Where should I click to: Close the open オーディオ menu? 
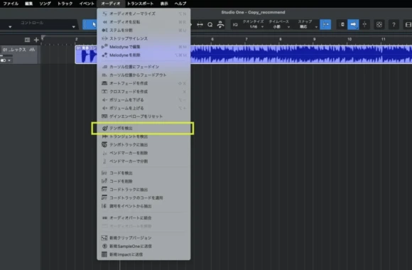point(111,4)
